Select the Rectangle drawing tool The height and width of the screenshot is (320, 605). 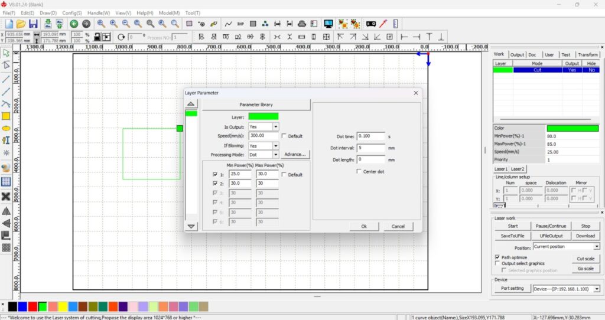pos(6,116)
